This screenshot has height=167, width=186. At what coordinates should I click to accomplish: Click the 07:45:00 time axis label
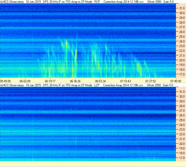[176, 81]
